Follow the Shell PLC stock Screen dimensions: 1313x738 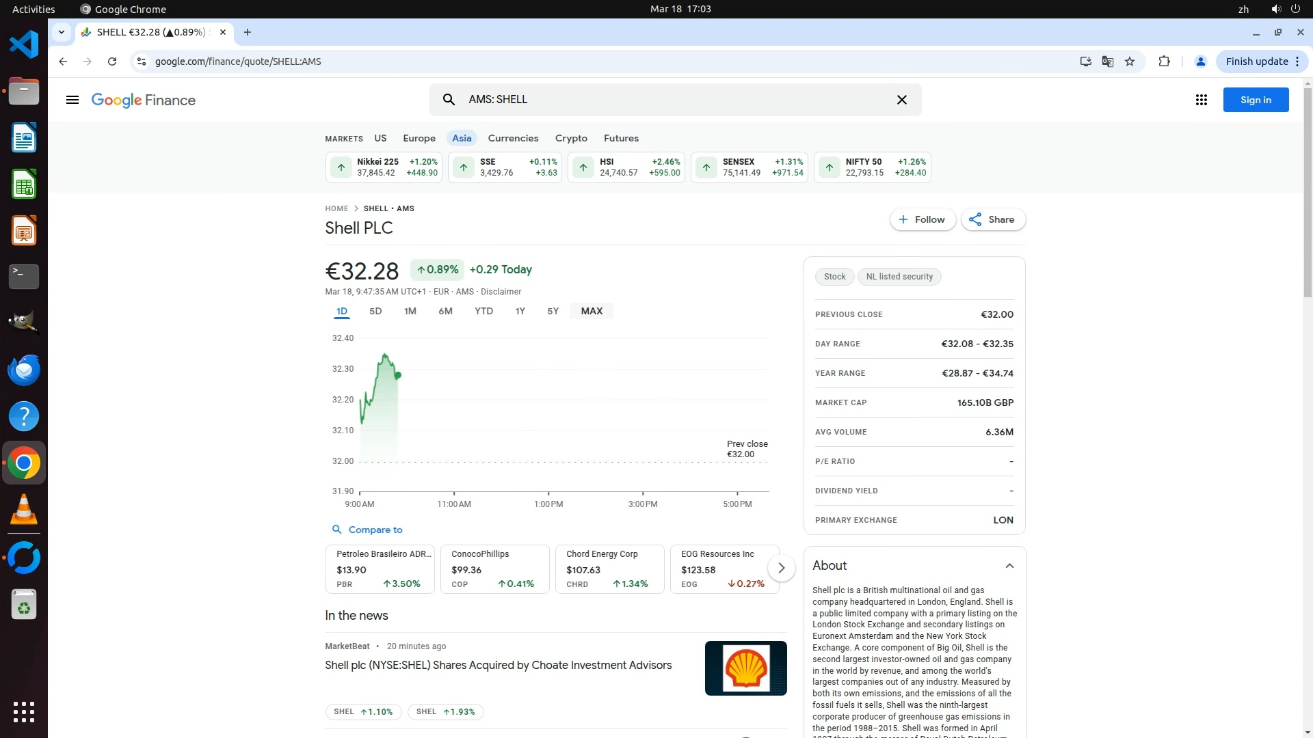[x=922, y=219]
